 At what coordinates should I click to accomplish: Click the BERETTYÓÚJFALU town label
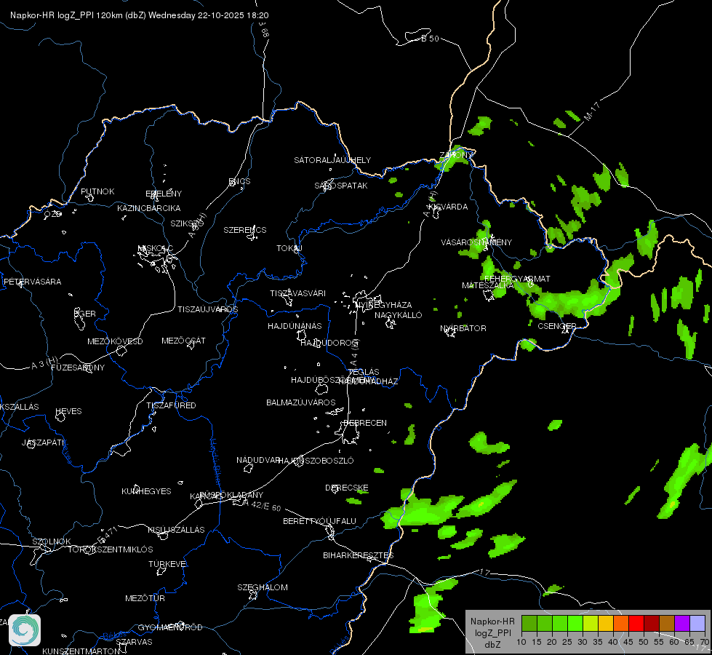[x=320, y=521]
